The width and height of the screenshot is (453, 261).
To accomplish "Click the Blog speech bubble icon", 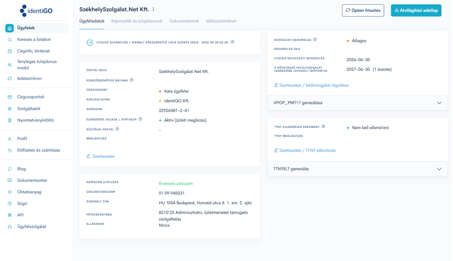I will 10,169.
